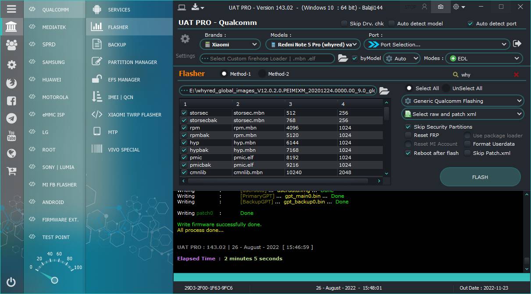The width and height of the screenshot is (531, 294).
Task: Toggle Skip Security Partitions checkbox
Action: (x=408, y=127)
